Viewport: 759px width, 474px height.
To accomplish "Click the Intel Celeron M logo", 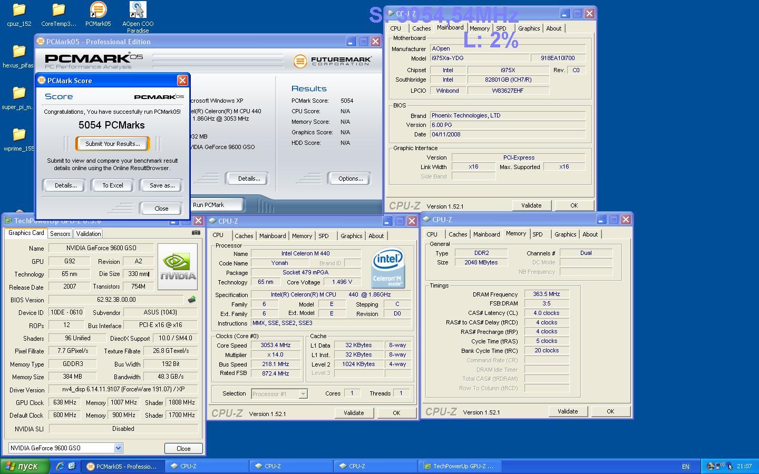I will [x=388, y=269].
